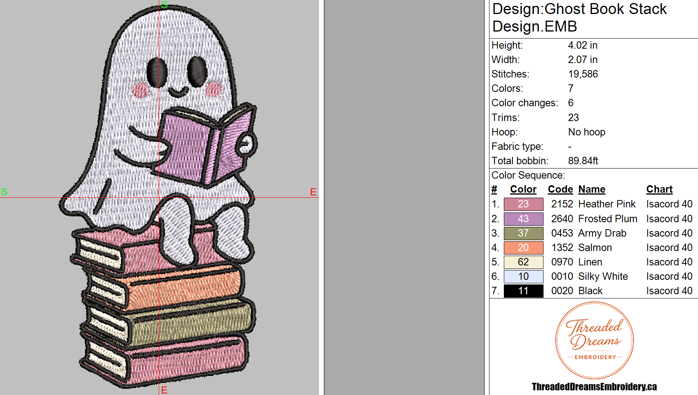Click the Heather Pink color swatch 23
698x395 pixels.
(x=523, y=204)
